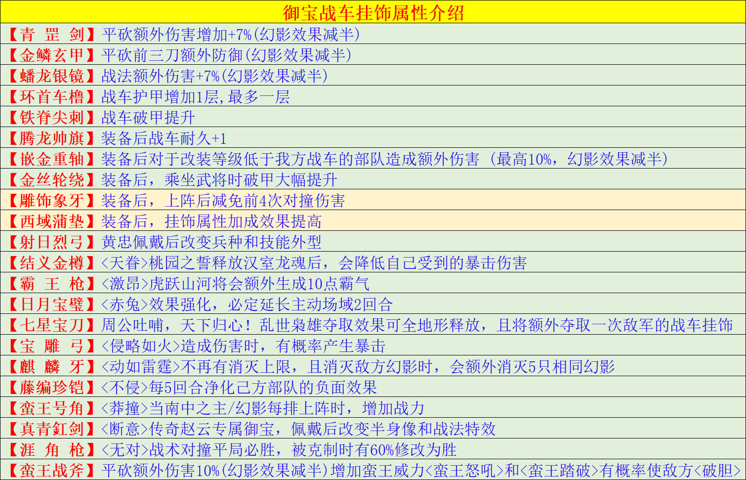Select the 铁脊尖刺 item name
The height and width of the screenshot is (480, 746).
[x=51, y=118]
